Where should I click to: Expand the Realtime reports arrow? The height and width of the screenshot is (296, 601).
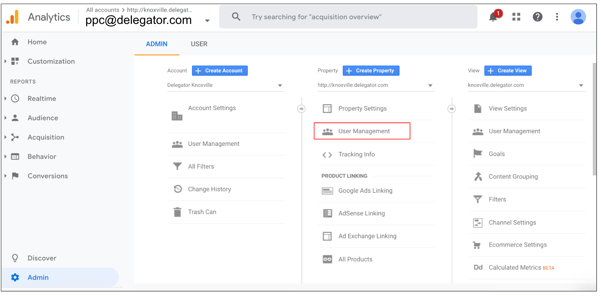point(5,98)
